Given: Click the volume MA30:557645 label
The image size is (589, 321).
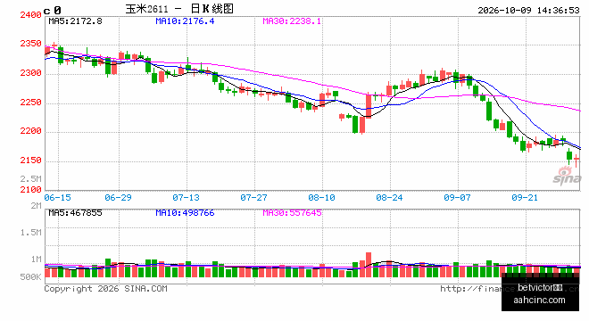Looking at the screenshot, I should pyautogui.click(x=292, y=213).
